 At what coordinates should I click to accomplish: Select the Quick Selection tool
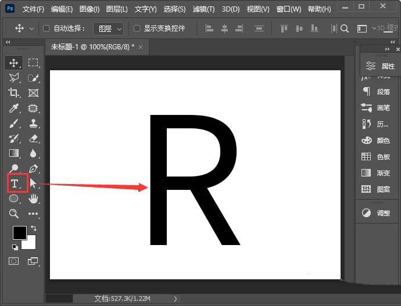pos(33,78)
